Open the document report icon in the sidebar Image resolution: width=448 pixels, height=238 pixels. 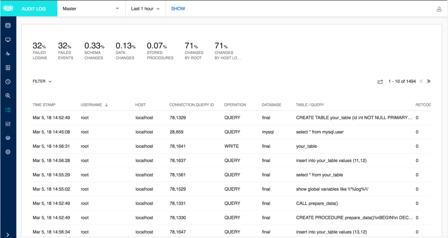8,68
